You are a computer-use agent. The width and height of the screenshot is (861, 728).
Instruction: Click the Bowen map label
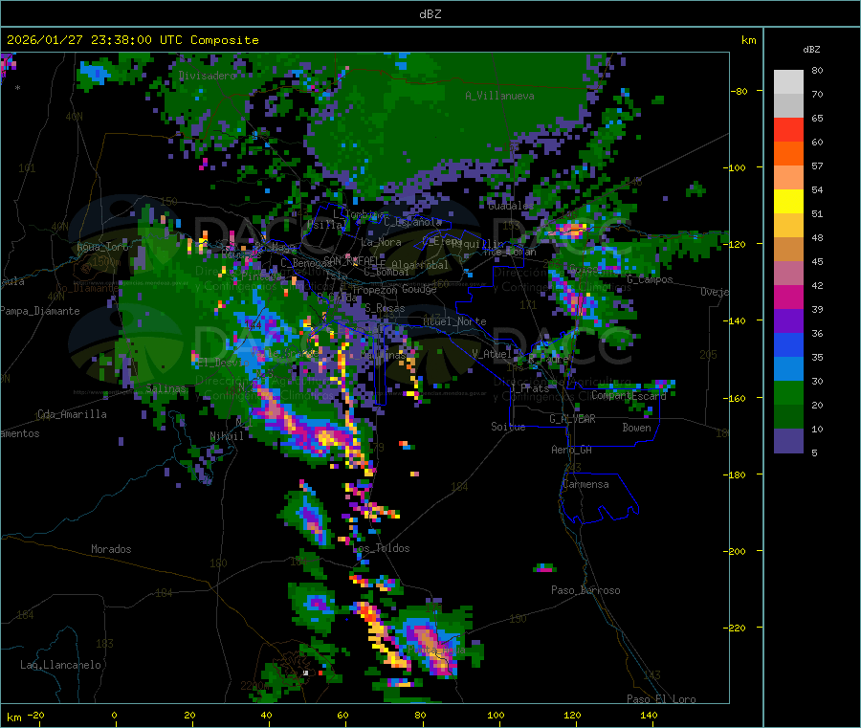[x=636, y=428]
